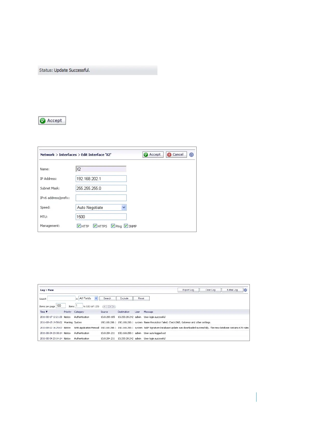Click 'Web Application Firewall' category cell
The height and width of the screenshot is (437, 309).
tap(86, 328)
